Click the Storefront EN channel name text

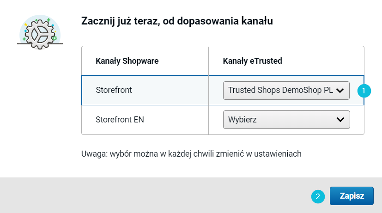[120, 120]
